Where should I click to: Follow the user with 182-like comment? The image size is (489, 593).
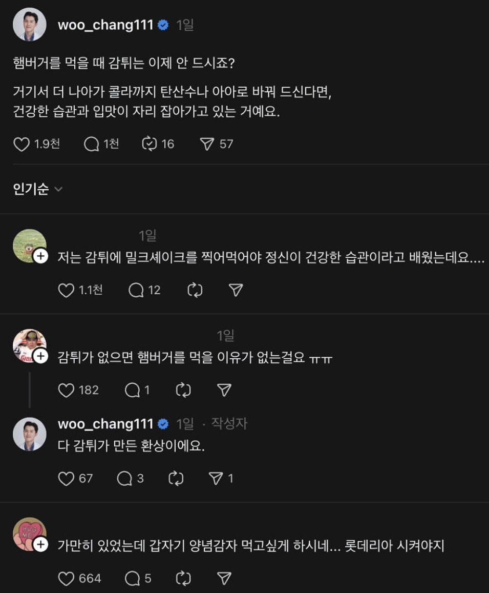pos(40,356)
